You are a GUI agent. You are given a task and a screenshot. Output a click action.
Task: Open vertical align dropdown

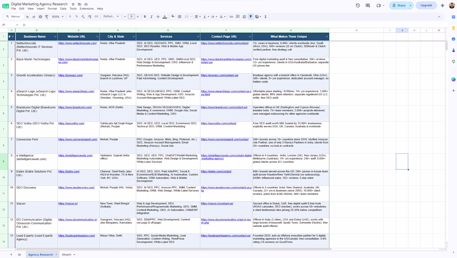pyautogui.click(x=206, y=17)
